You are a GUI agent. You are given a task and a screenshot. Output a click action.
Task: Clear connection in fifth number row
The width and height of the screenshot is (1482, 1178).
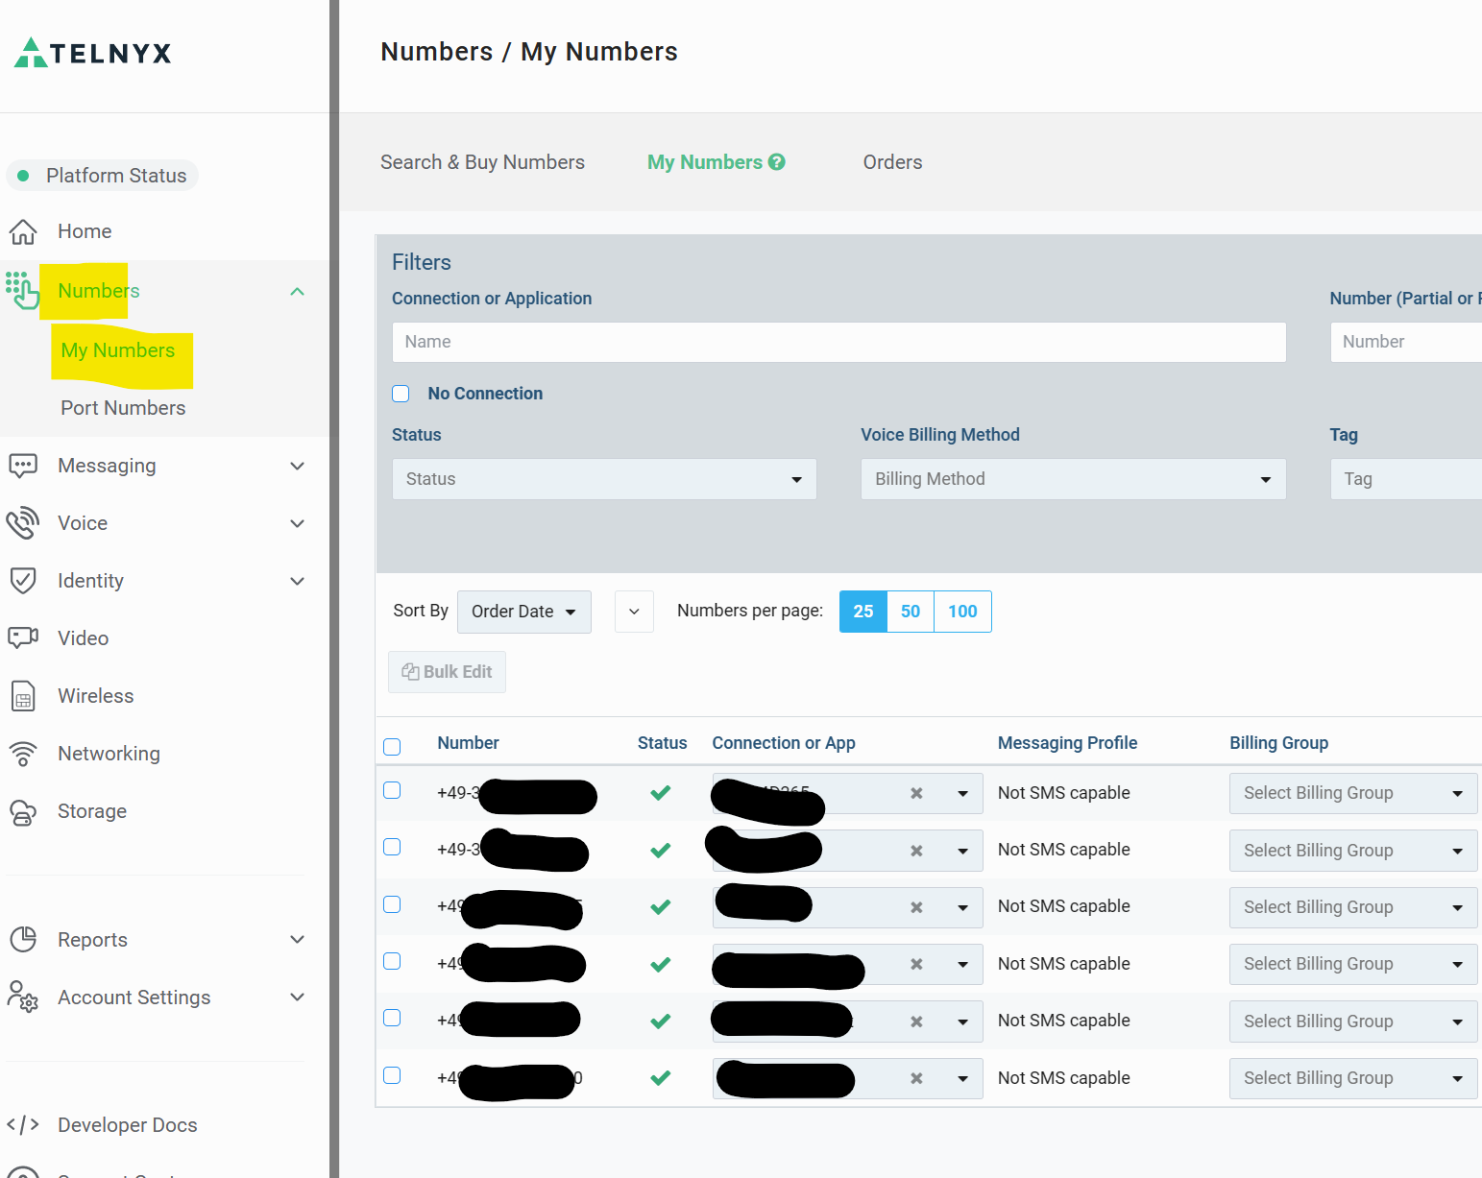pos(916,1022)
